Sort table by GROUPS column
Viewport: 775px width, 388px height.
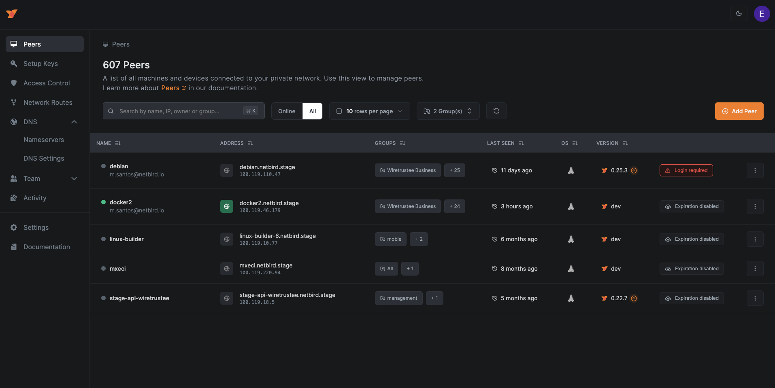[390, 143]
